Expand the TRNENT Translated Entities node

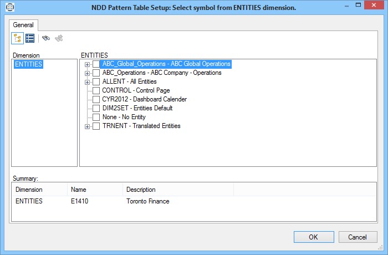click(x=87, y=126)
